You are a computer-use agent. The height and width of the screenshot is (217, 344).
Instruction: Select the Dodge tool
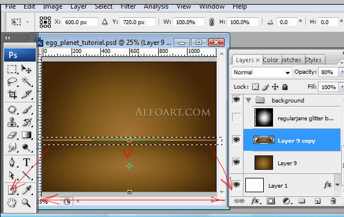[27, 147]
